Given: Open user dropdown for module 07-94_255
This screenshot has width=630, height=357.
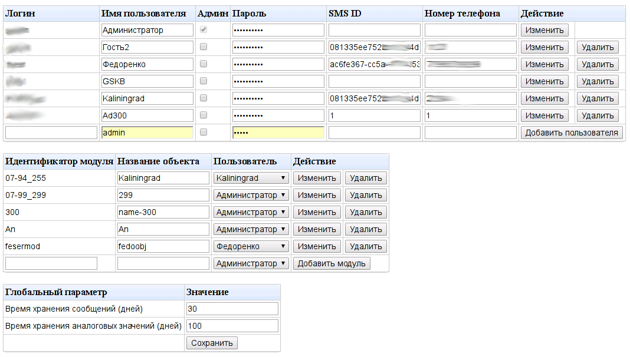Looking at the screenshot, I should tap(251, 178).
